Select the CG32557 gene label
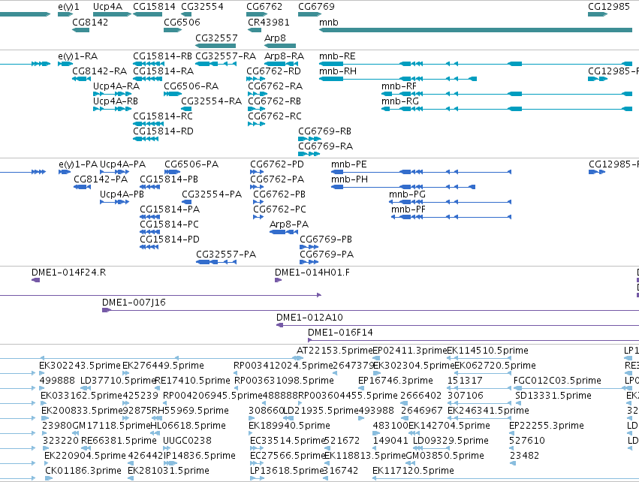Image resolution: width=639 pixels, height=482 pixels. (216, 38)
